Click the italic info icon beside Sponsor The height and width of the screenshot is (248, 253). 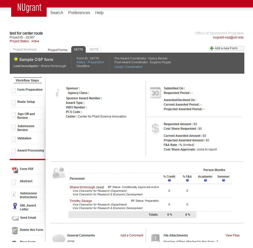tap(58, 93)
